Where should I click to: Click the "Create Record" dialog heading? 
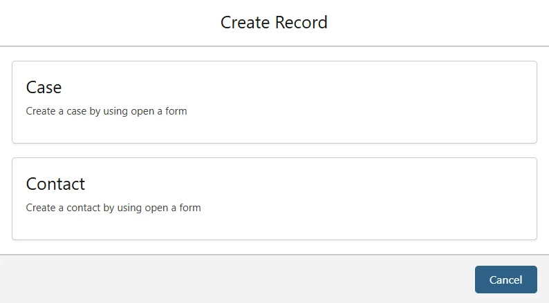tap(274, 23)
